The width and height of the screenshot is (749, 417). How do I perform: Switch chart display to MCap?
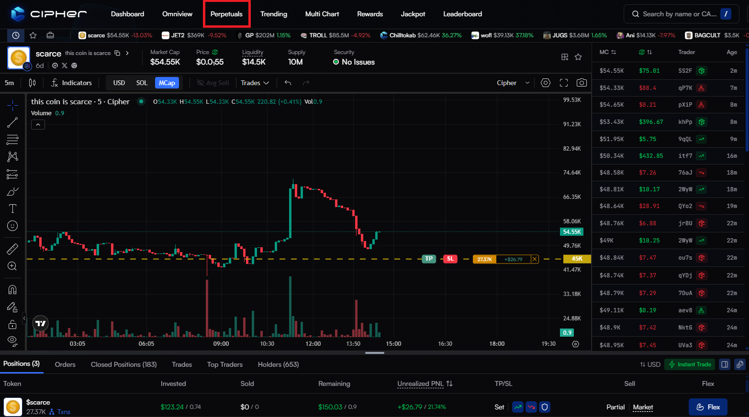pos(167,83)
